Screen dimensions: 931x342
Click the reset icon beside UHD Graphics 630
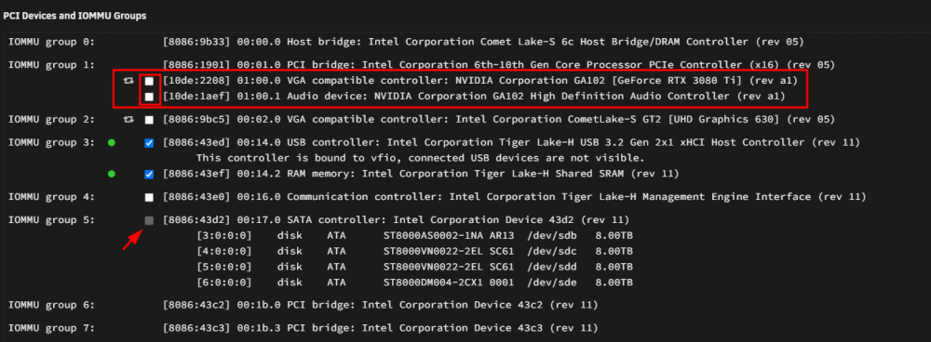[x=128, y=120]
